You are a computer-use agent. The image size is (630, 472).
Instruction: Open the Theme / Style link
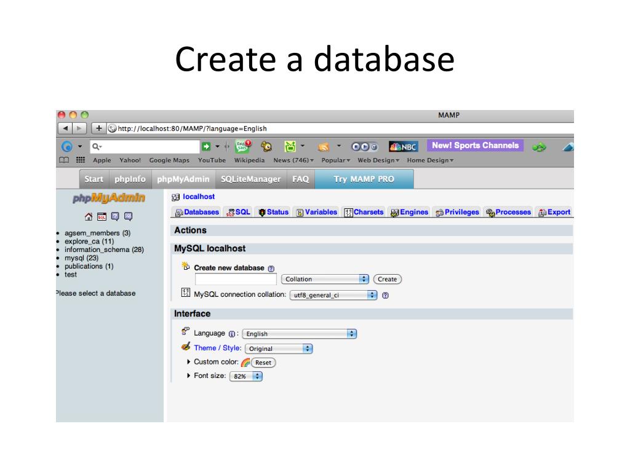[217, 348]
